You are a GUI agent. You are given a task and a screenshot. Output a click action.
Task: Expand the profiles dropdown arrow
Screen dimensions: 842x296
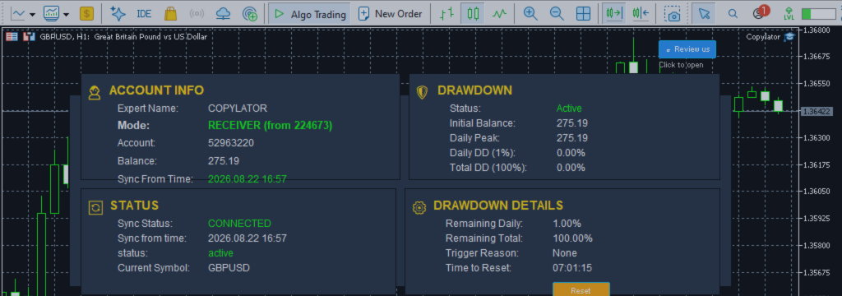click(x=66, y=14)
